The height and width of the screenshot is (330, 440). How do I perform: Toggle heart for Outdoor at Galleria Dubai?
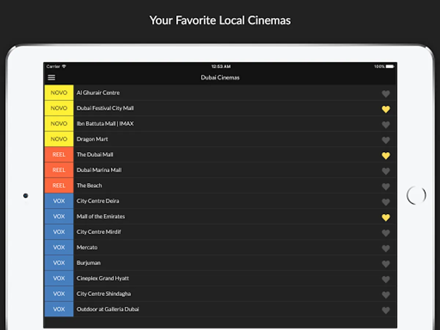click(386, 310)
